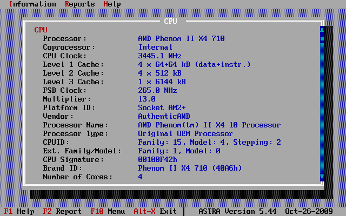Select the CPU Signature value 00100F42h
Image resolution: width=346 pixels, height=216 pixels.
[157, 159]
